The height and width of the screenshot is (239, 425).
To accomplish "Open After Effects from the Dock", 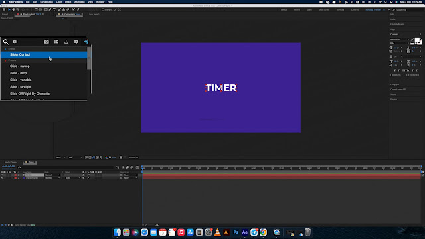I will tap(245, 232).
